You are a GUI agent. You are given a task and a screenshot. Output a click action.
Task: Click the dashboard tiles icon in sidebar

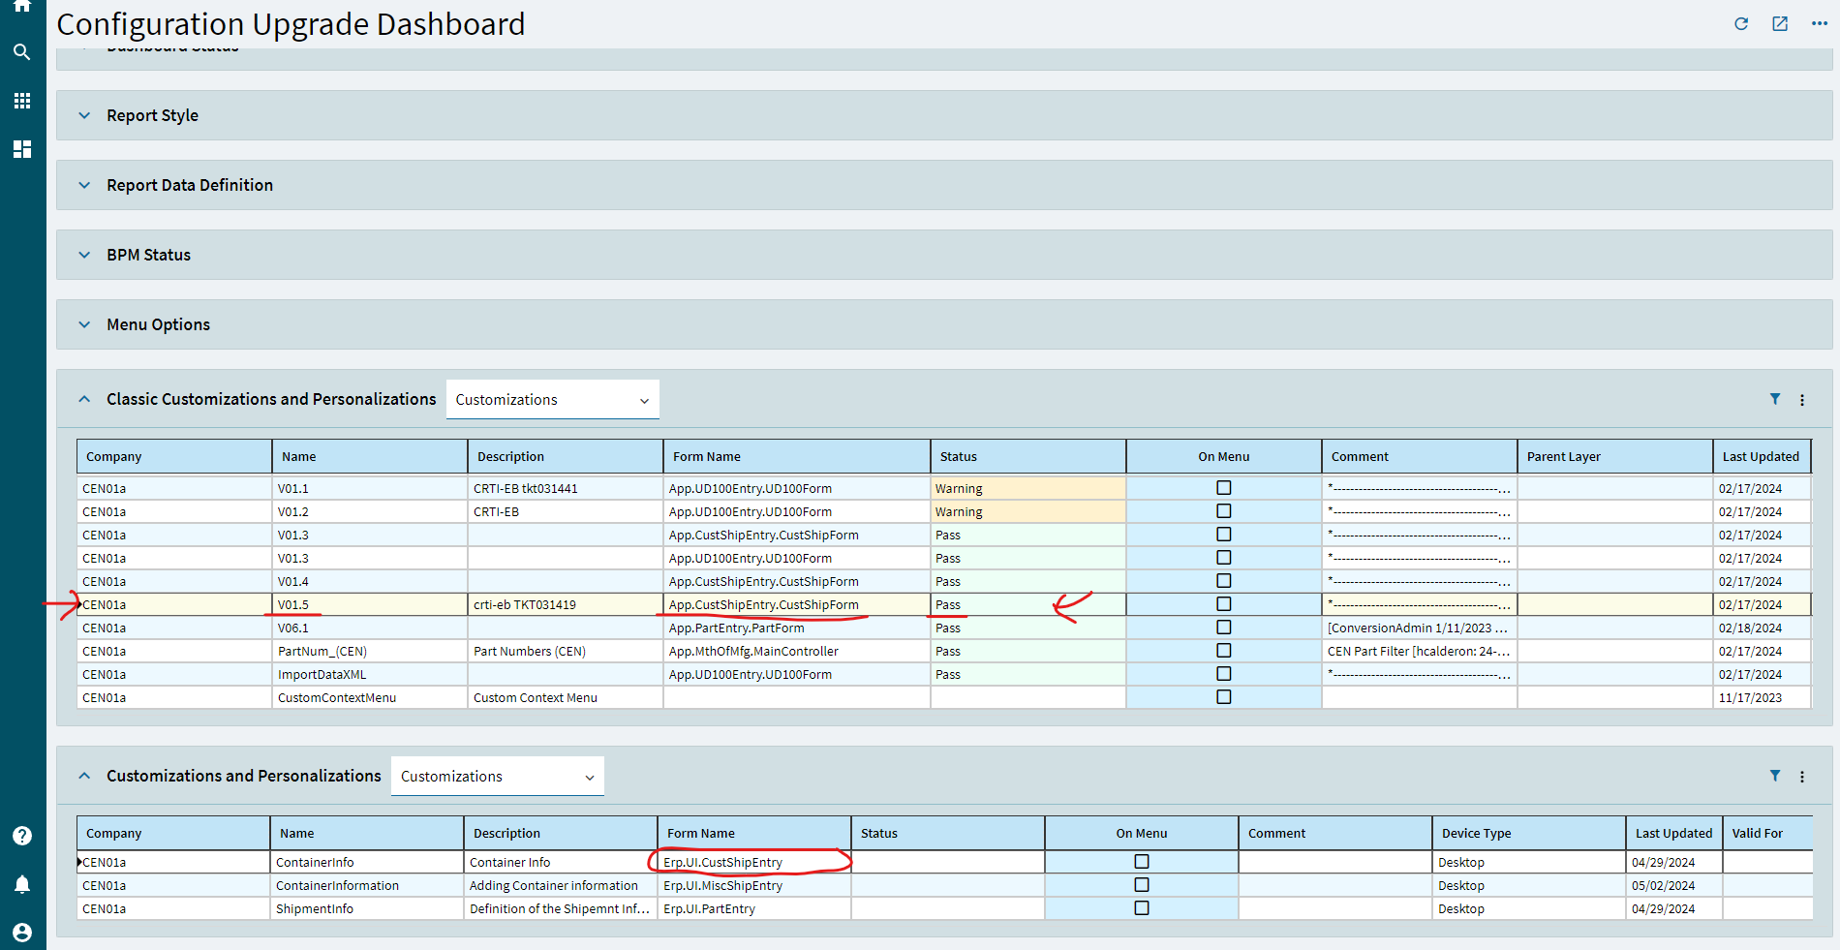tap(22, 149)
